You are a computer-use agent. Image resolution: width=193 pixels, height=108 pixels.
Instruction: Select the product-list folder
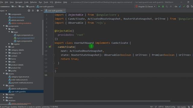(x=16, y=68)
